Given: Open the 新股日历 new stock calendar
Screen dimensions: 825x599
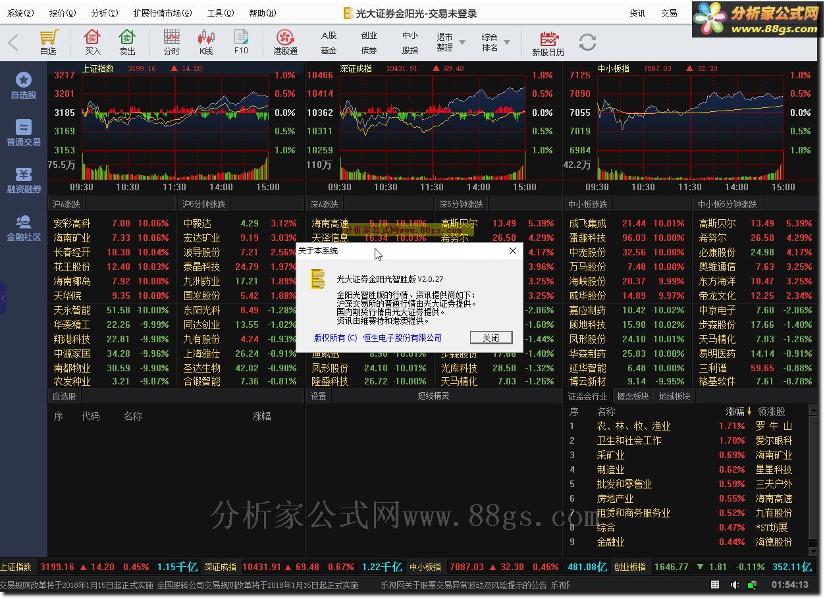Looking at the screenshot, I should tap(548, 43).
